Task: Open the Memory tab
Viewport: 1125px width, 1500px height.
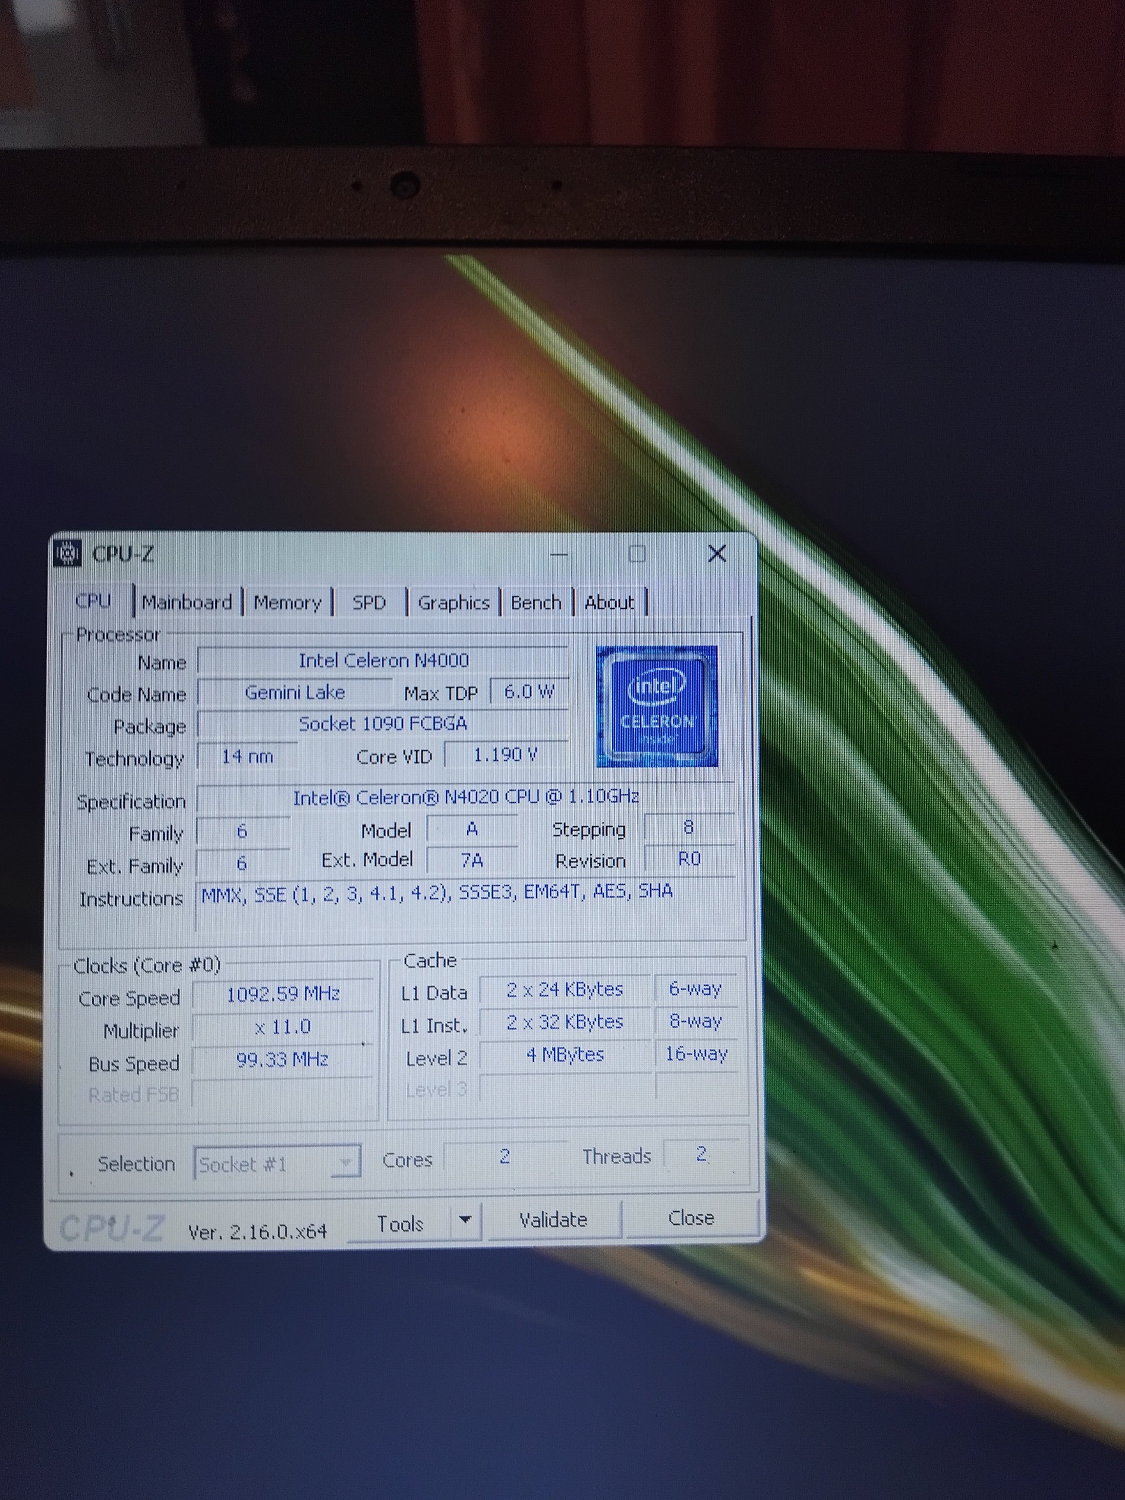Action: [x=288, y=602]
